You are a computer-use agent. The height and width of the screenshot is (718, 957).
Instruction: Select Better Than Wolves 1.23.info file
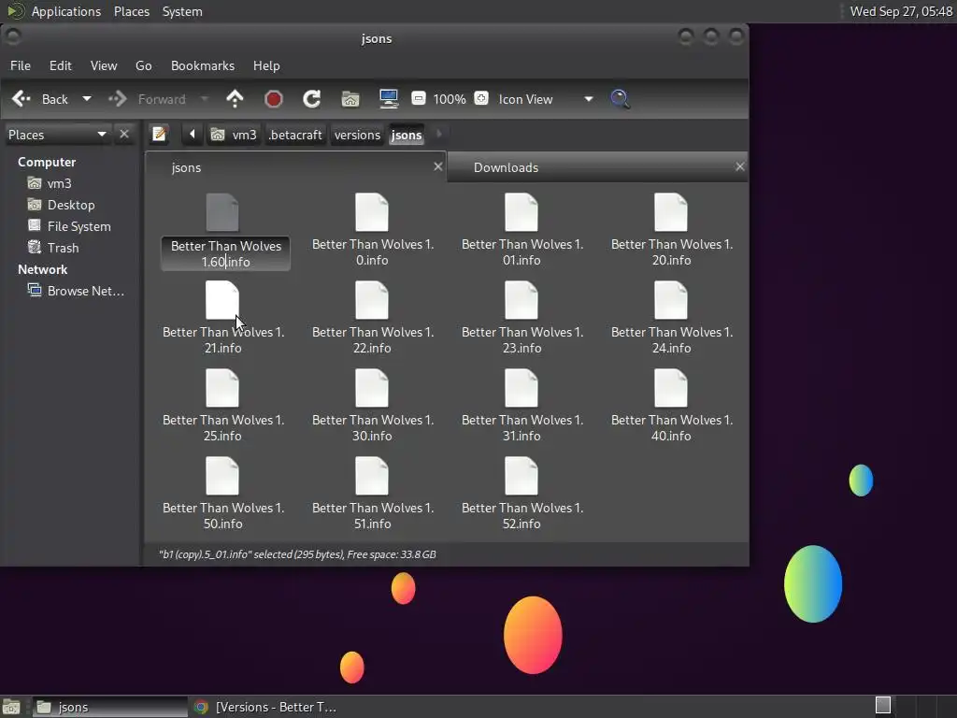pos(521,318)
